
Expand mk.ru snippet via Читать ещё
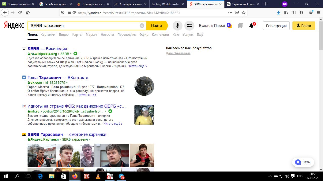(113, 124)
